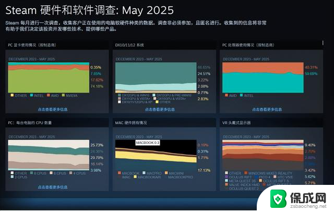
Task: Click the DX10/11/12 systems area chart
Action: [x=156, y=77]
